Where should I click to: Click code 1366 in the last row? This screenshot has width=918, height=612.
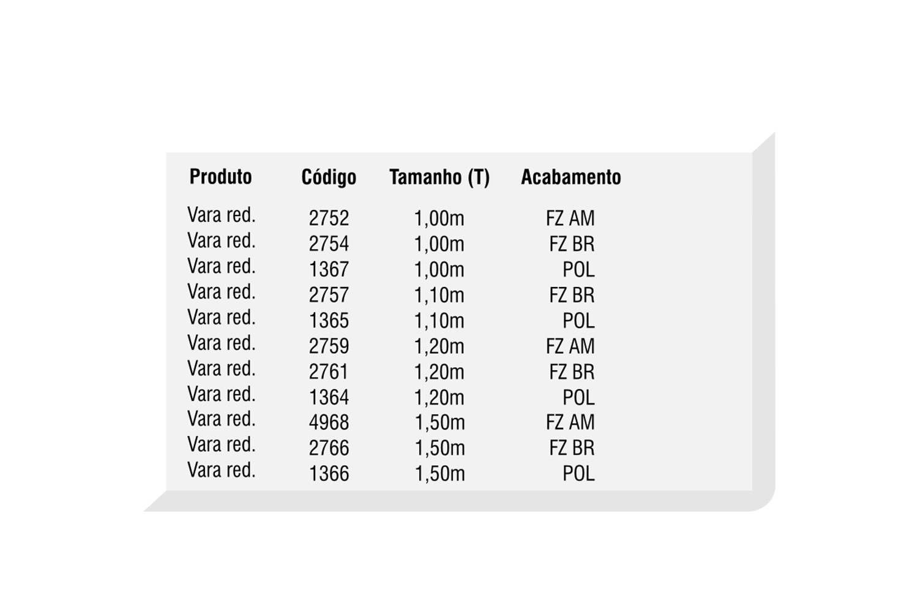329,474
